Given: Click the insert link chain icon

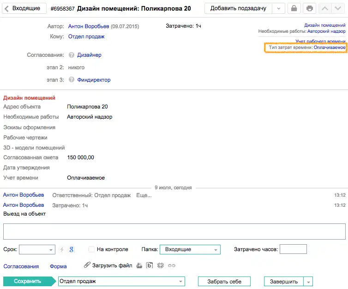Looking at the screenshot, I should tap(172, 265).
